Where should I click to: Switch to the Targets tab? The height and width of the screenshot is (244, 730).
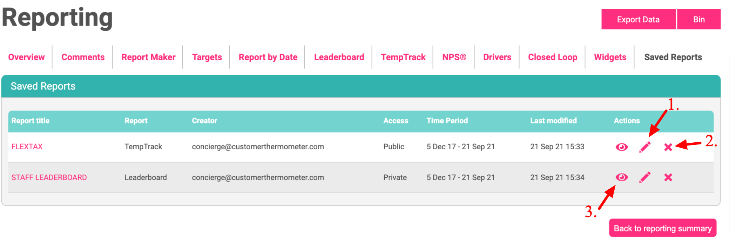pos(207,57)
